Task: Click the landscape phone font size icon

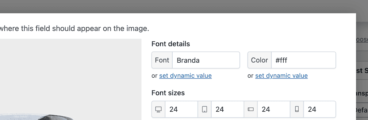Action: coord(251,109)
